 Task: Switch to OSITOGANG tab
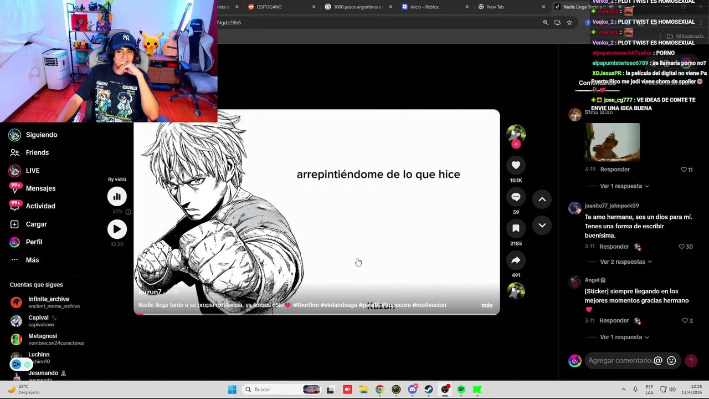281,7
